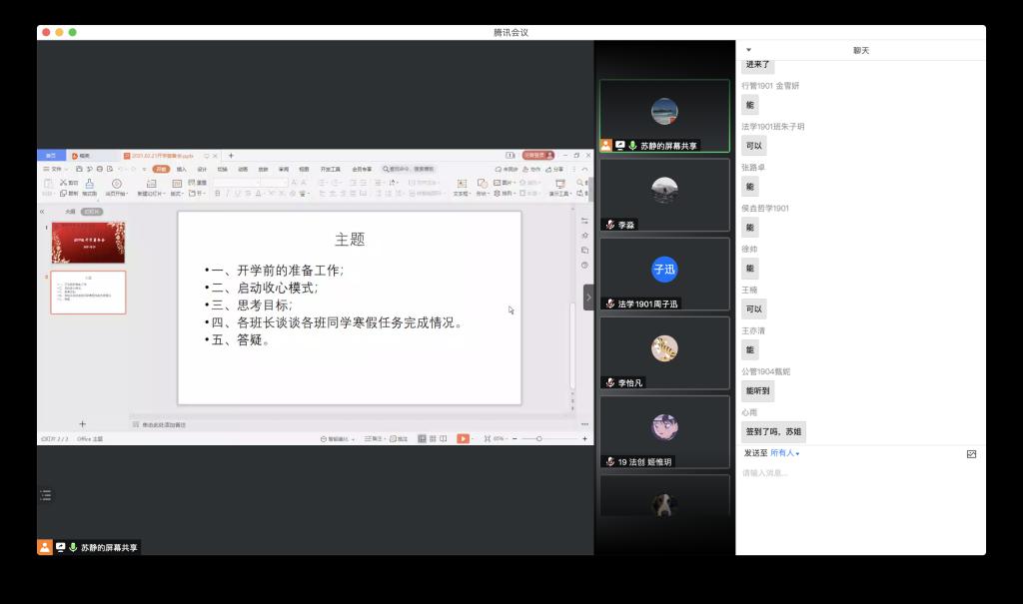Screen dimensions: 1023x604
Task: Switch thumbnail pane to 幻灯片 slides view
Action: (92, 212)
